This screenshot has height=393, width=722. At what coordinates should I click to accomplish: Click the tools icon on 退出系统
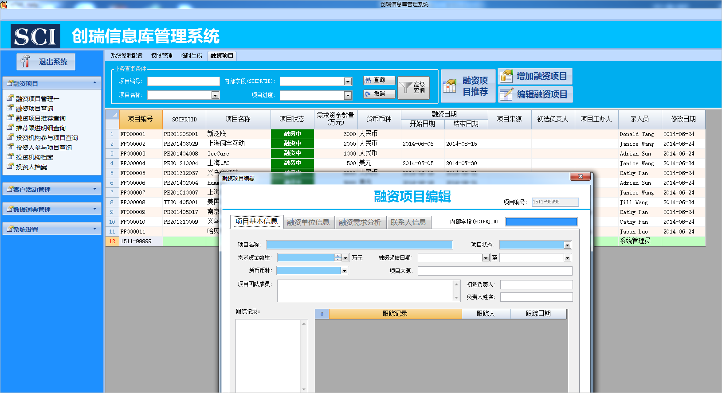(26, 62)
